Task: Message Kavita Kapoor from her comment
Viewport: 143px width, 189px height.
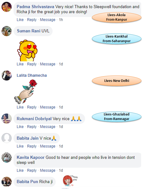Action: [x=48, y=170]
